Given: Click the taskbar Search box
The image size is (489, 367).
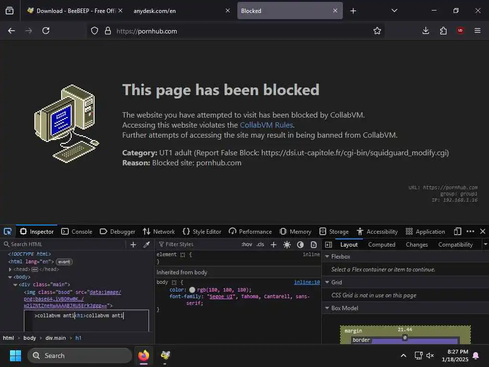Looking at the screenshot, I should pyautogui.click(x=80, y=356).
